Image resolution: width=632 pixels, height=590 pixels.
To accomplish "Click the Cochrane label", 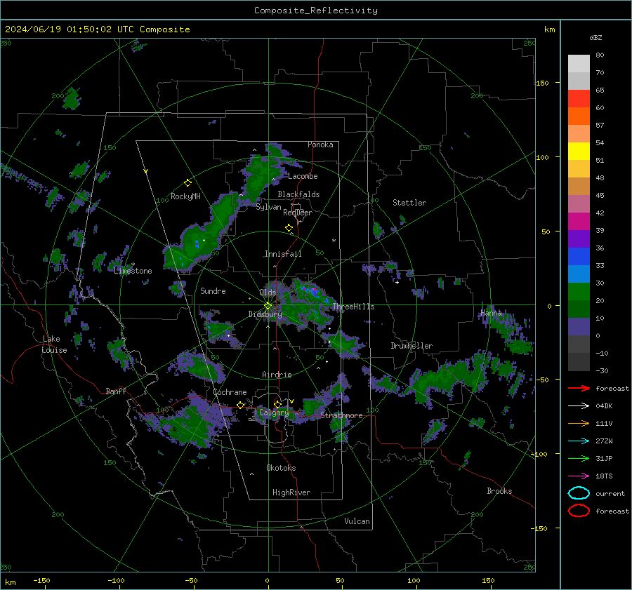I will coord(230,392).
